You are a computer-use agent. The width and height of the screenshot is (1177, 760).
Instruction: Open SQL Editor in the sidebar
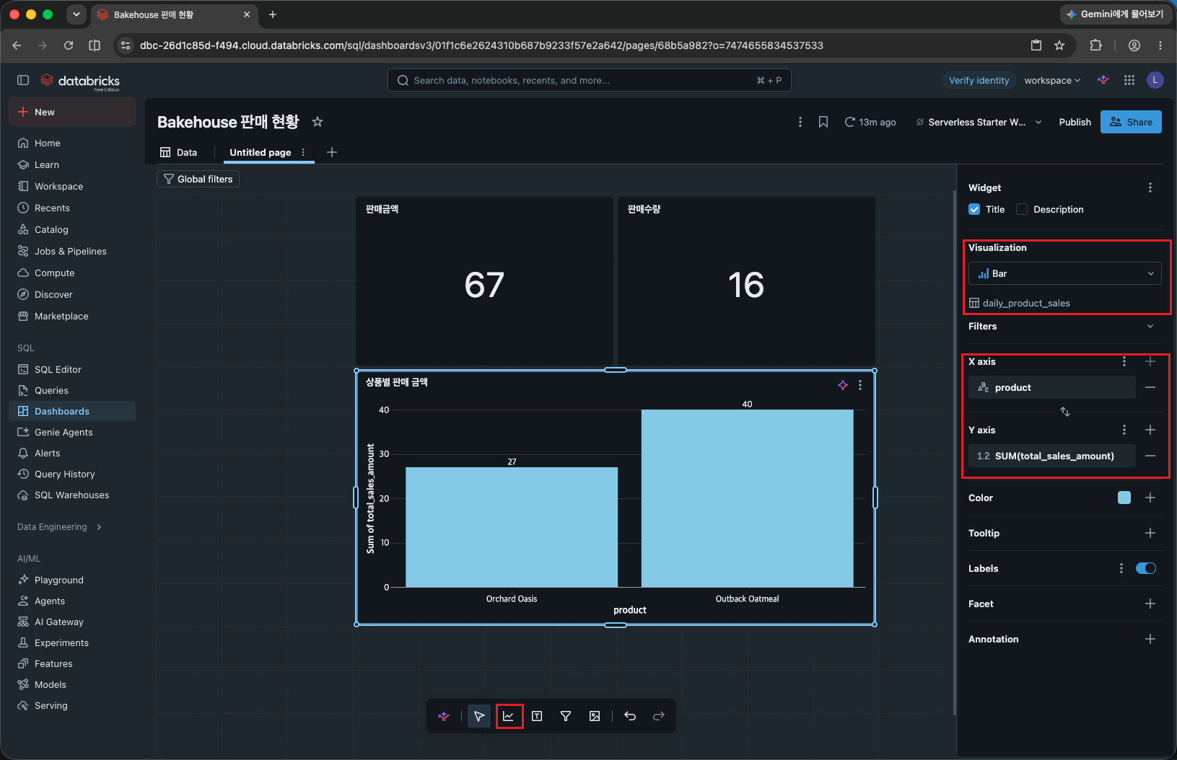click(58, 369)
